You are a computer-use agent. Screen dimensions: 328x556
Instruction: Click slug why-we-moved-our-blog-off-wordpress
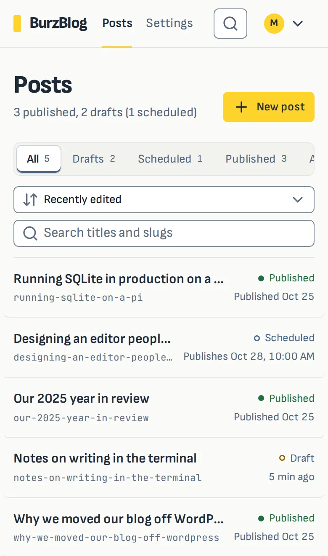(x=116, y=538)
